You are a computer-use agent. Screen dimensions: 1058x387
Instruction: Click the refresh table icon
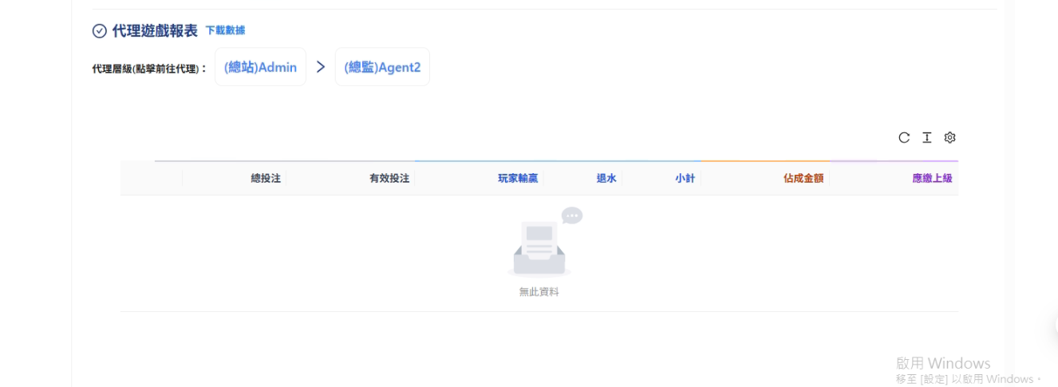click(x=904, y=137)
